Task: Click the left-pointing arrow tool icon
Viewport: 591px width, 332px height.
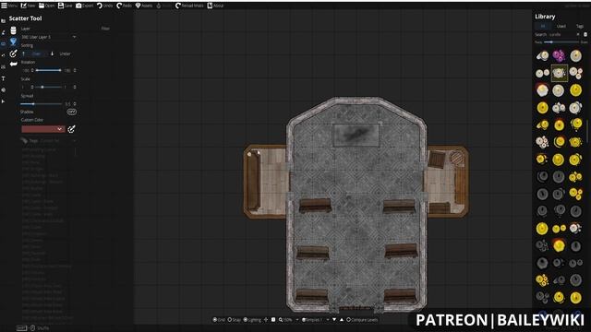Action: click(x=14, y=64)
